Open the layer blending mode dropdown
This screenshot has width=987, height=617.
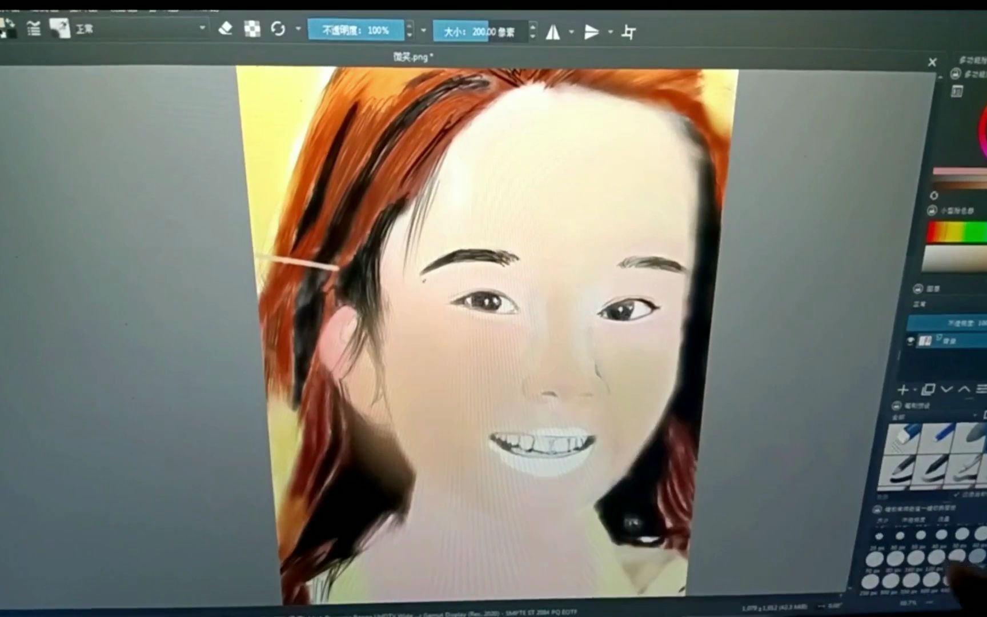click(949, 305)
